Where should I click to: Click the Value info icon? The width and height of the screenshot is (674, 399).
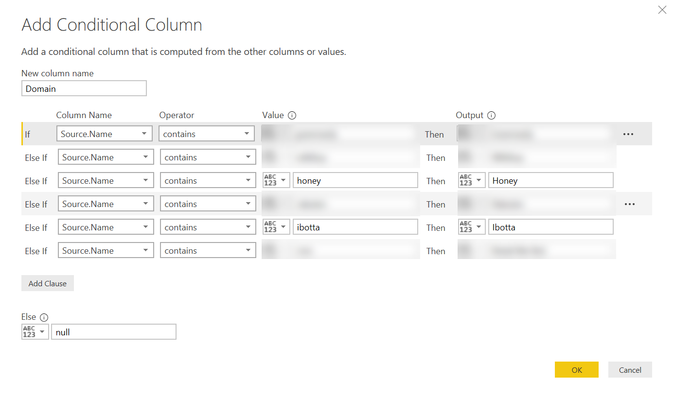[292, 116]
